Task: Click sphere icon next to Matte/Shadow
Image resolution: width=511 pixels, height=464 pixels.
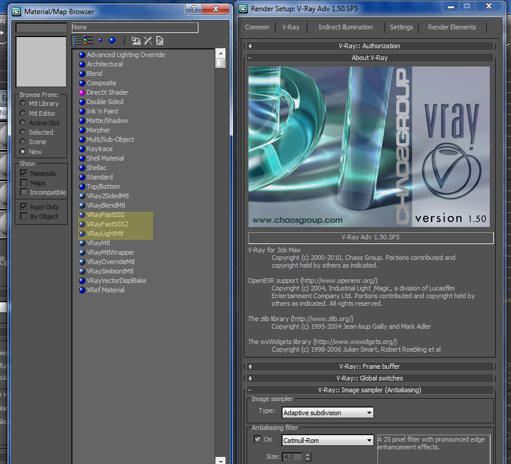Action: (x=82, y=121)
